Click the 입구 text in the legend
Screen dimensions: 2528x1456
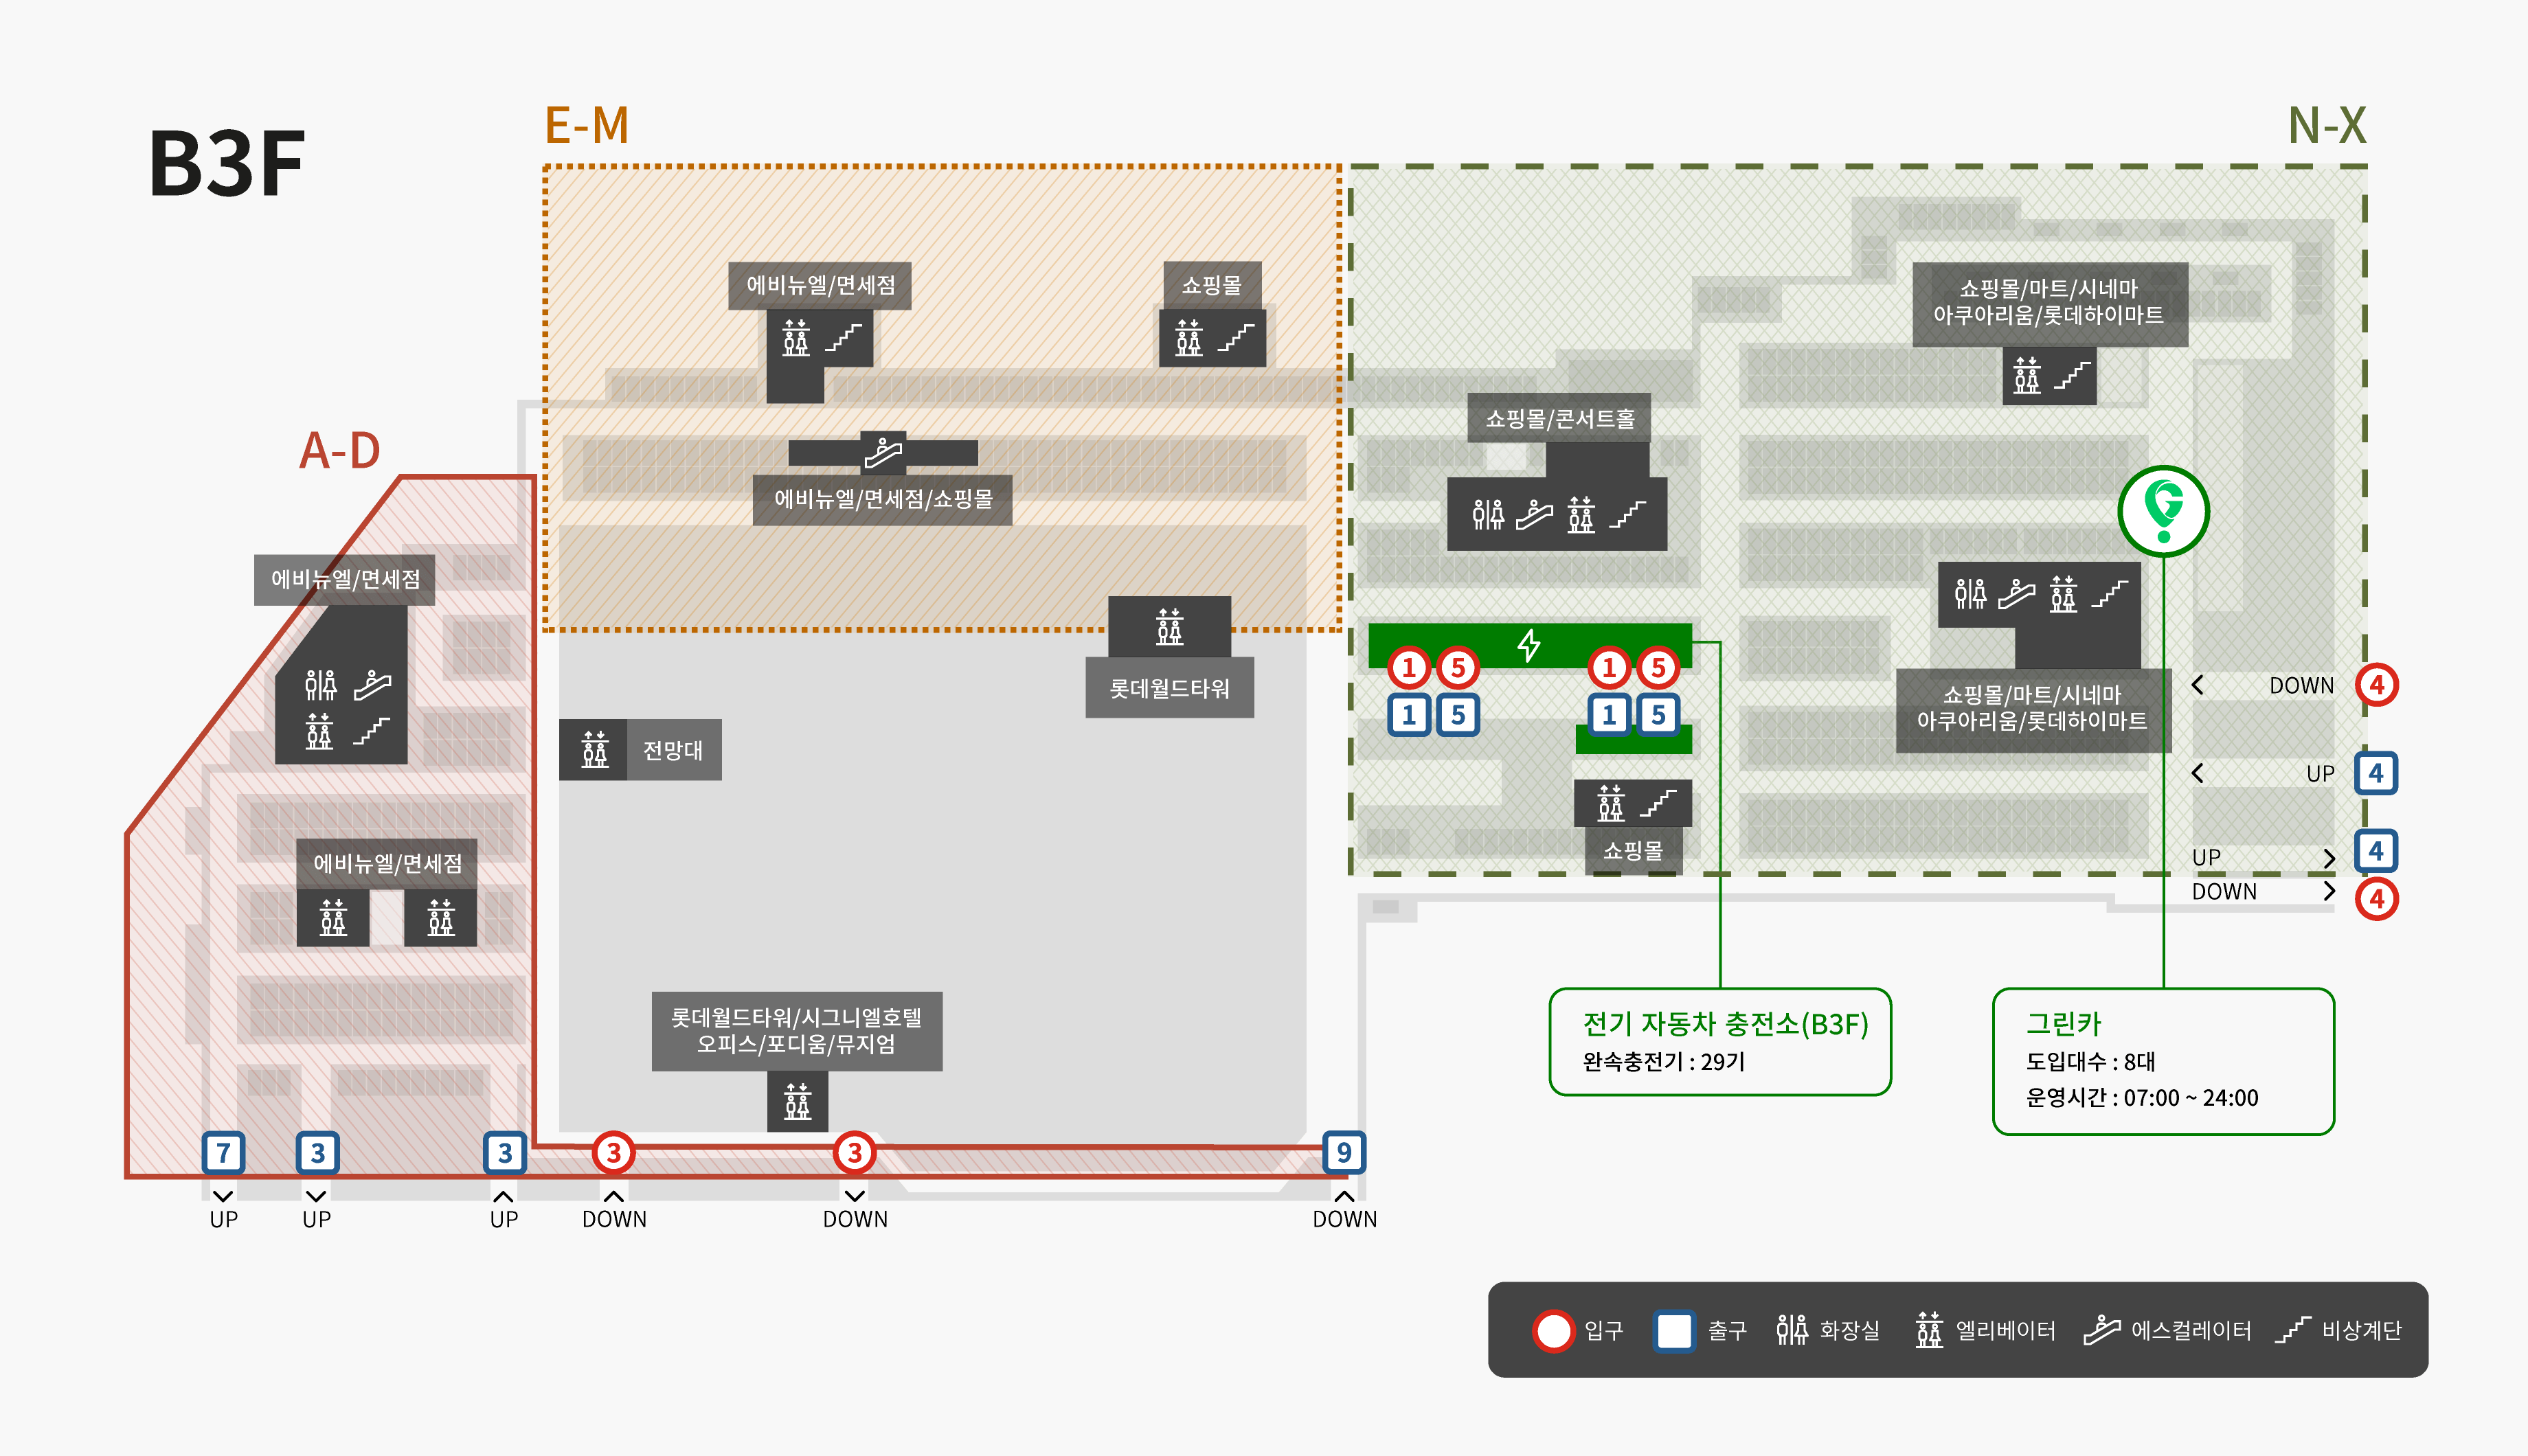coord(1603,1331)
